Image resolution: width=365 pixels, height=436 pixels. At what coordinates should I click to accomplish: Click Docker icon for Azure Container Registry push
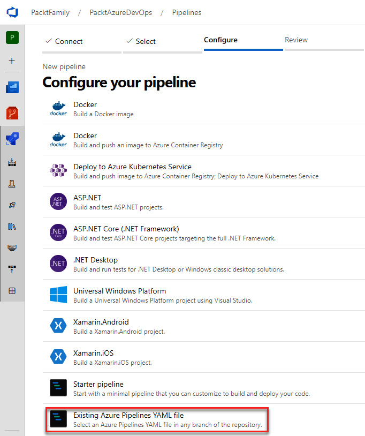point(58,140)
